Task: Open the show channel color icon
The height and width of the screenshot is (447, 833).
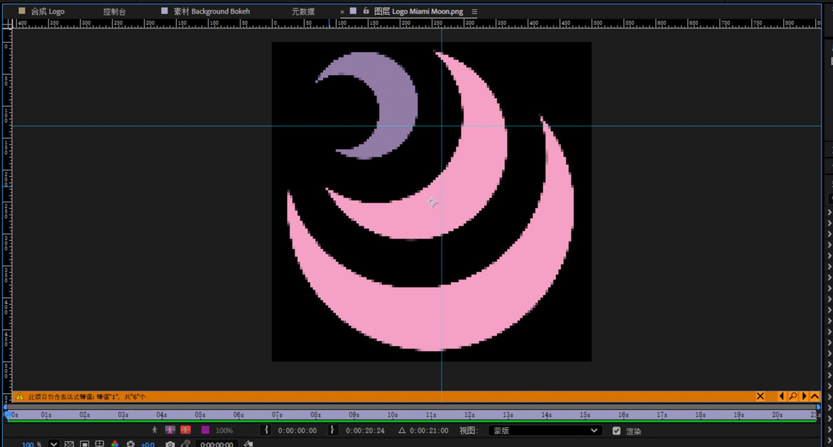Action: (x=115, y=444)
